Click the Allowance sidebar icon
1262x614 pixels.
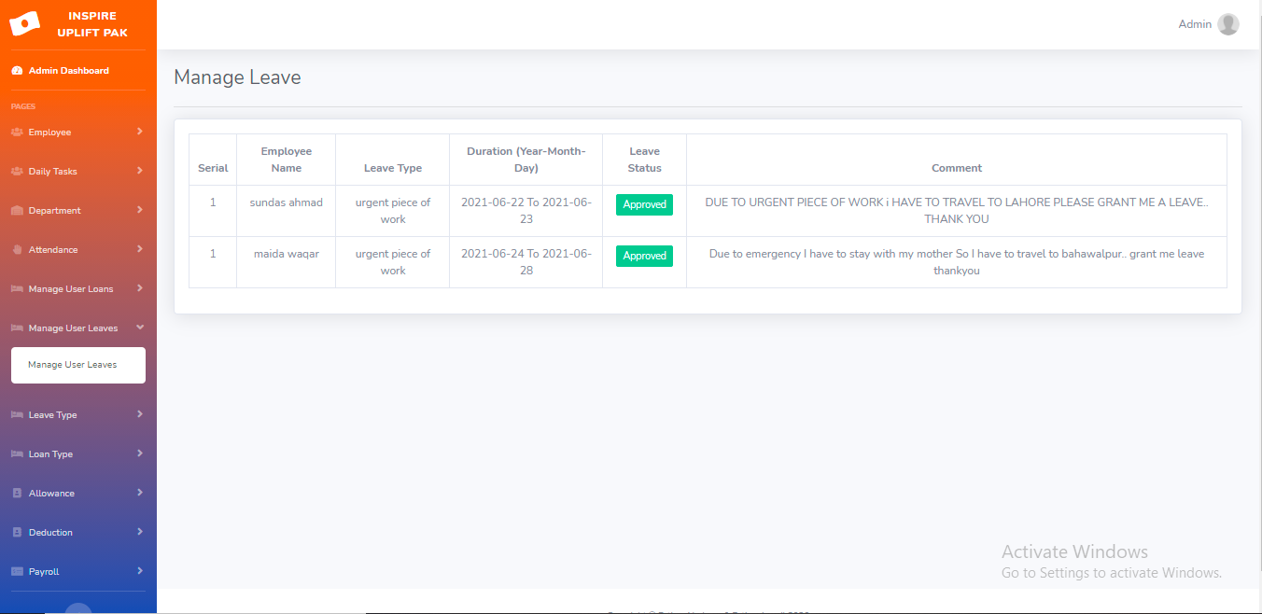pos(17,494)
